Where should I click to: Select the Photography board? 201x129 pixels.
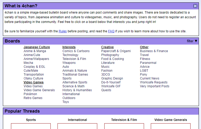[110, 55]
